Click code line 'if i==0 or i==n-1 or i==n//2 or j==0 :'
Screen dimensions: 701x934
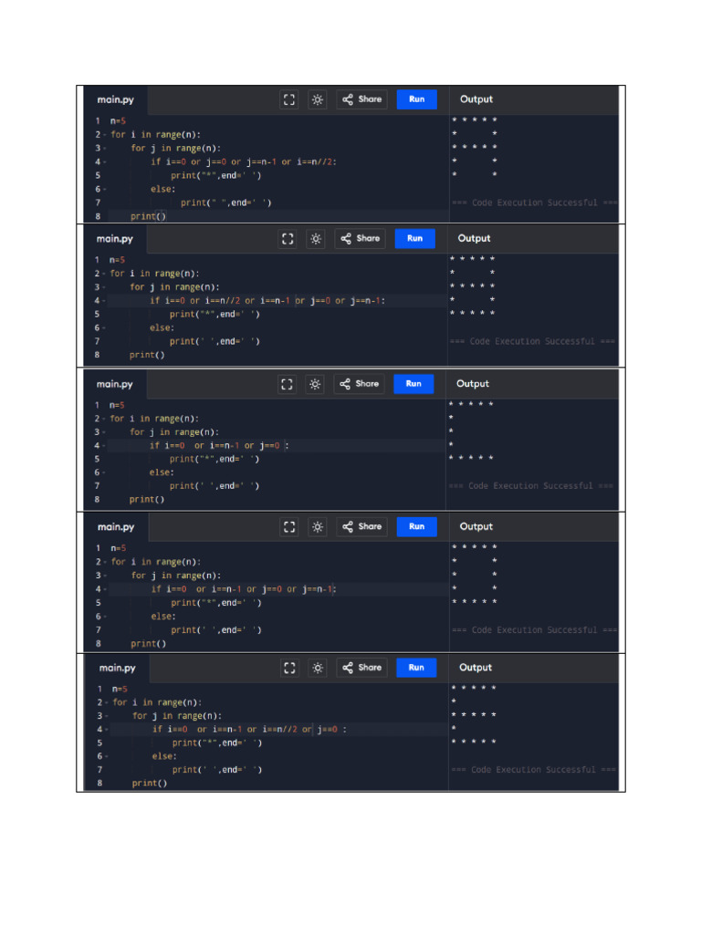249,729
